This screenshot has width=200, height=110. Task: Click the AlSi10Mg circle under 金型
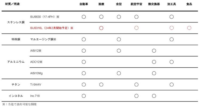click(x=119, y=73)
